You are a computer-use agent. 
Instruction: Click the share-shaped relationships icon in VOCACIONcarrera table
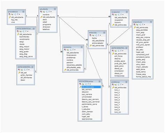tap(86, 84)
